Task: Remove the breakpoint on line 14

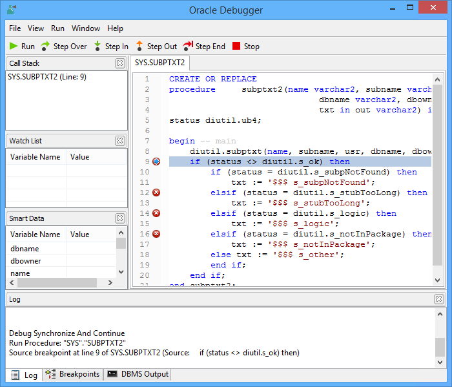Action: click(x=156, y=213)
